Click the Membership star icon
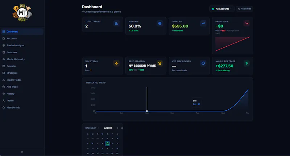Screen dimensions: 290x156 (4, 107)
